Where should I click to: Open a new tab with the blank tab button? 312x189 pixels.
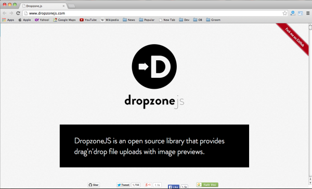(71, 6)
